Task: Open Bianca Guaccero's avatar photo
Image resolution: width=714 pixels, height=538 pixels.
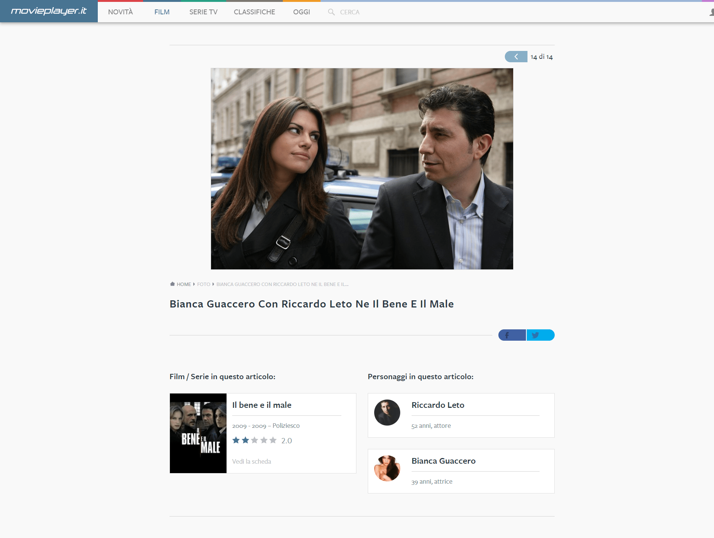Action: 387,468
